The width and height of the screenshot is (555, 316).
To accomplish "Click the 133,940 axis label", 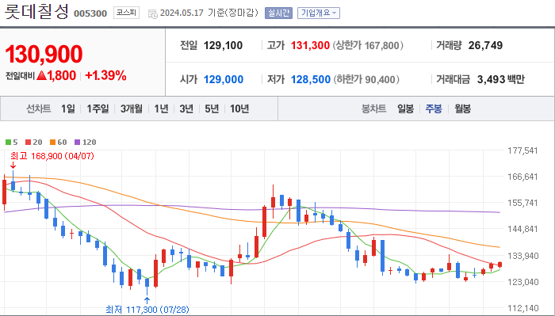I will 522,256.
